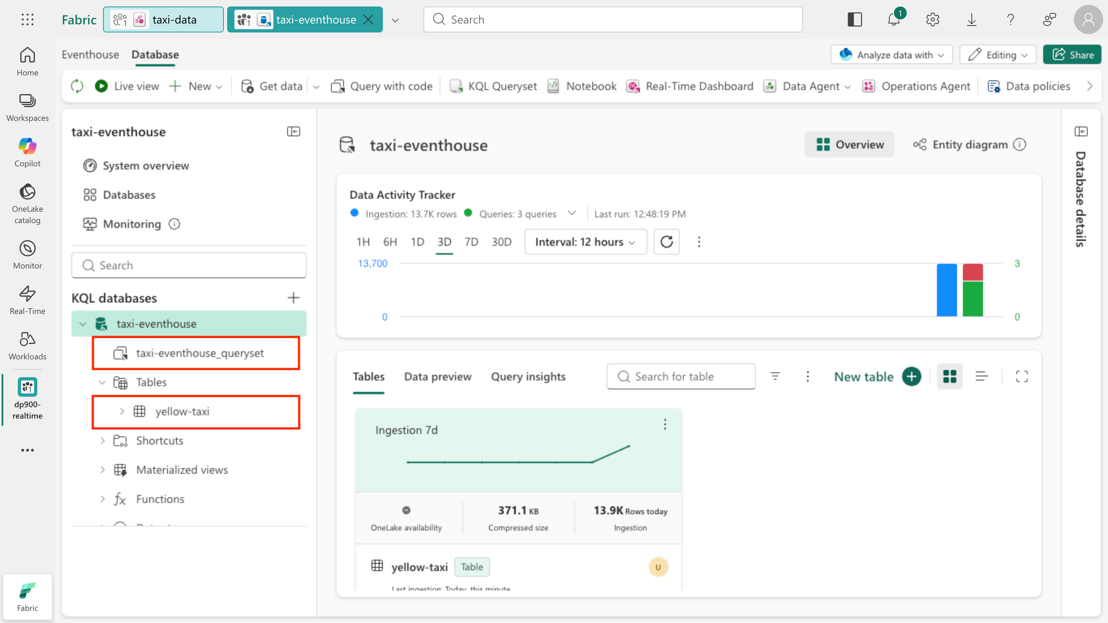This screenshot has width=1108, height=623.
Task: Select the 7D time range
Action: 471,242
